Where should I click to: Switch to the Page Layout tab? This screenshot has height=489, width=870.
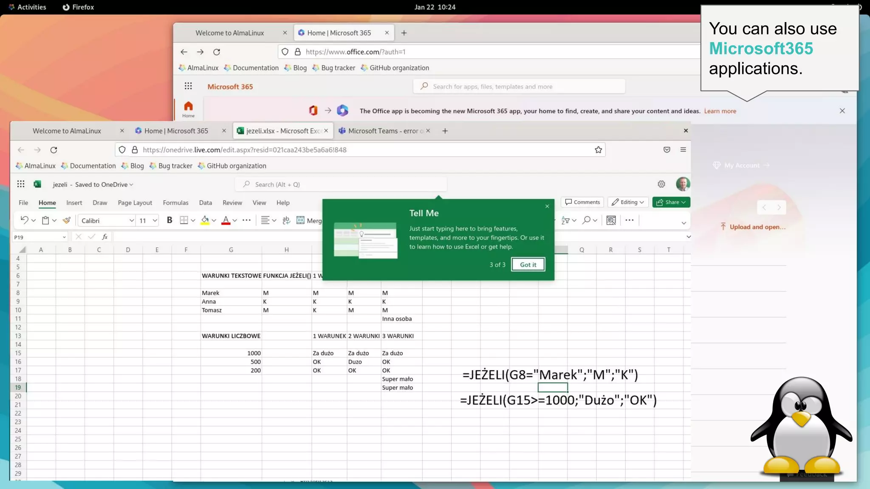click(135, 203)
